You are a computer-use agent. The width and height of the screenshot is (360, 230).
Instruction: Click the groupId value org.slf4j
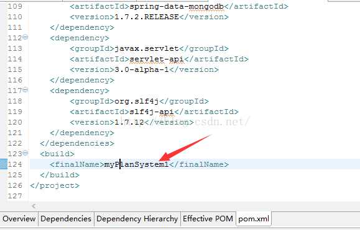[x=137, y=102]
